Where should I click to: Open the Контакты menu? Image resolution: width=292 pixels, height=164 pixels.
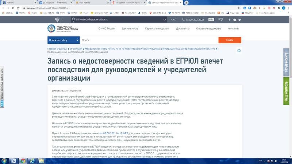coord(233,28)
